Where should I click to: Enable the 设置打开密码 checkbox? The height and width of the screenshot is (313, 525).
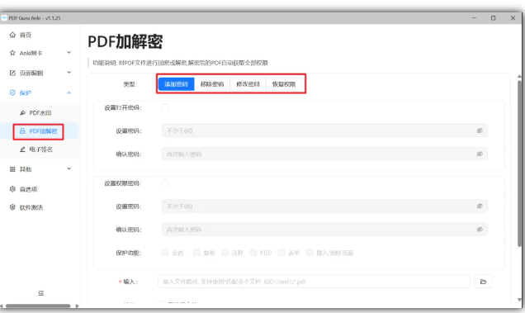click(165, 107)
